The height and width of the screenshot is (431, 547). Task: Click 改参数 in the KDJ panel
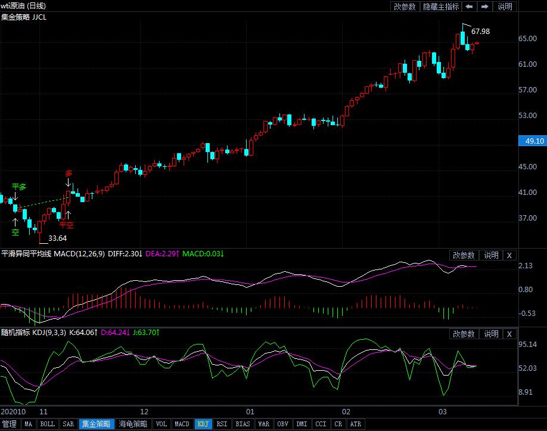tap(464, 334)
